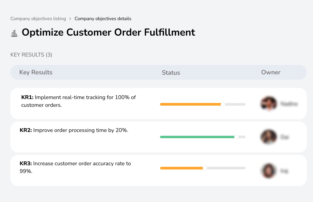The image size is (313, 202).
Task: Open the KR1 owner's avatar
Action: [269, 104]
